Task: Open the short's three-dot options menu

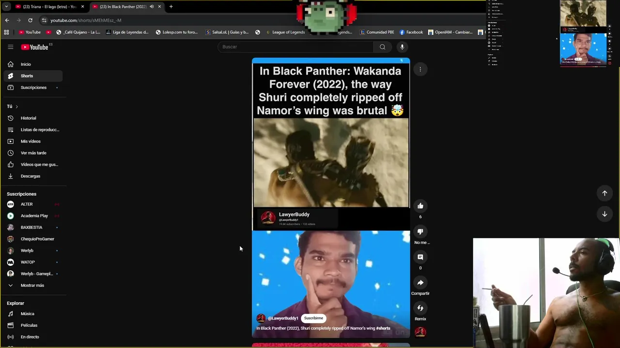Action: [420, 70]
